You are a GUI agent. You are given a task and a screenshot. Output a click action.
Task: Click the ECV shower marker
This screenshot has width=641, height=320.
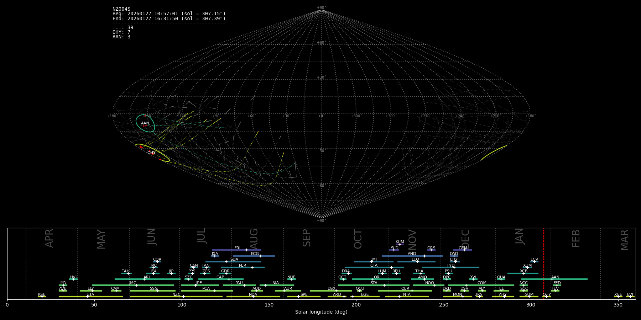tap(534, 262)
